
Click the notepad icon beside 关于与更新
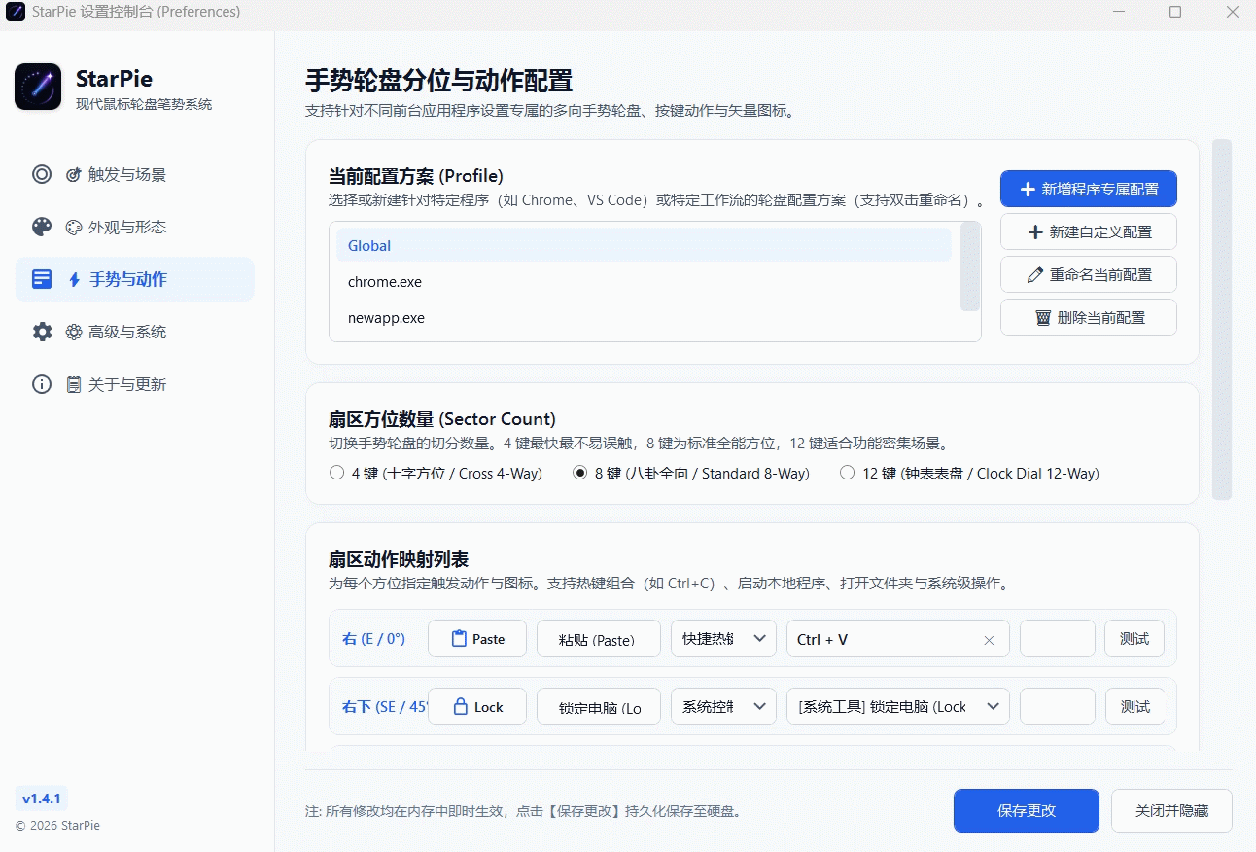73,385
